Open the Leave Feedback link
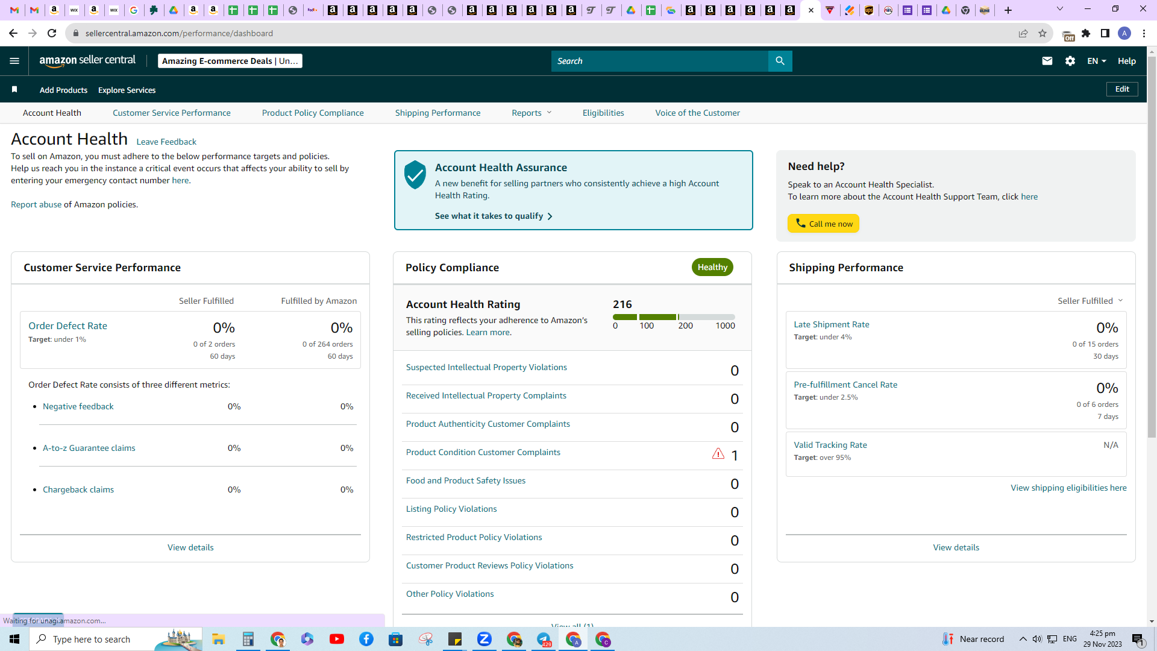The width and height of the screenshot is (1157, 651). click(x=166, y=142)
